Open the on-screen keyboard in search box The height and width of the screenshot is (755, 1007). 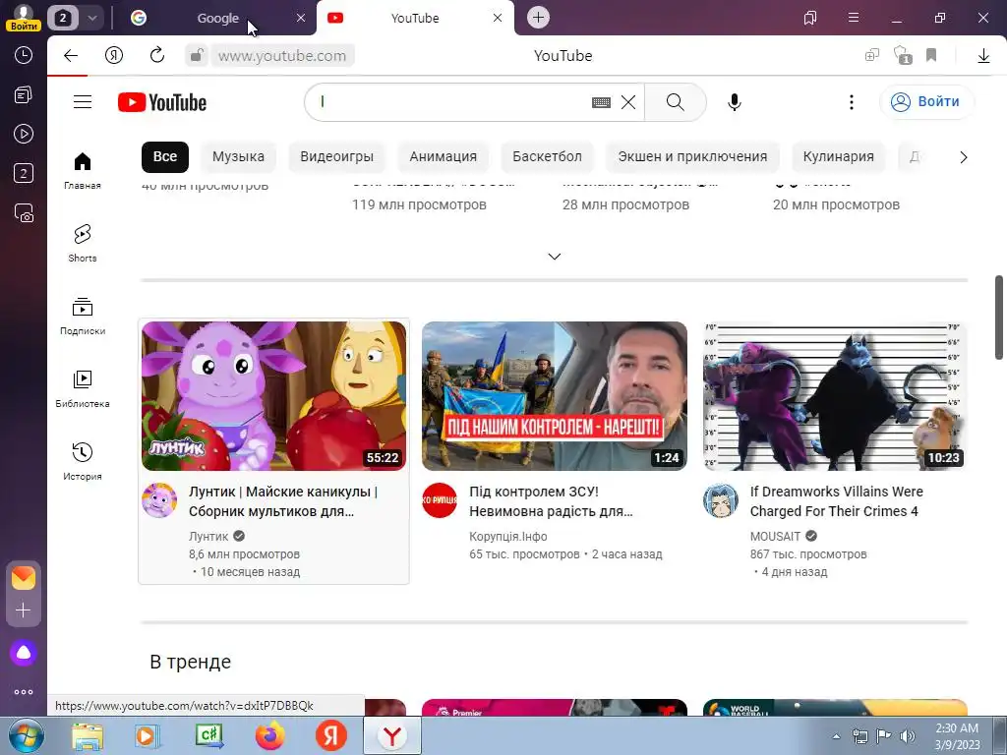[601, 102]
